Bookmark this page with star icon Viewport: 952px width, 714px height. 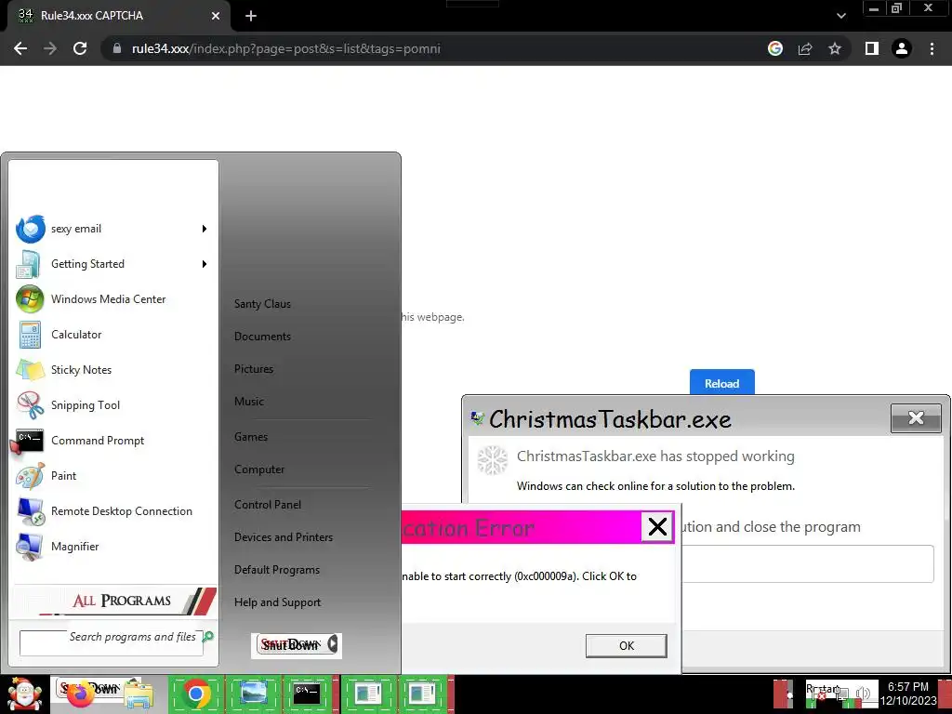(x=835, y=48)
